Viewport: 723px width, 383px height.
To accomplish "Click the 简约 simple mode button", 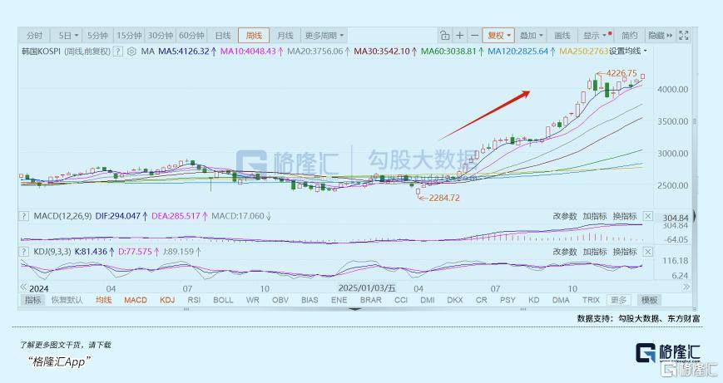I will (629, 36).
